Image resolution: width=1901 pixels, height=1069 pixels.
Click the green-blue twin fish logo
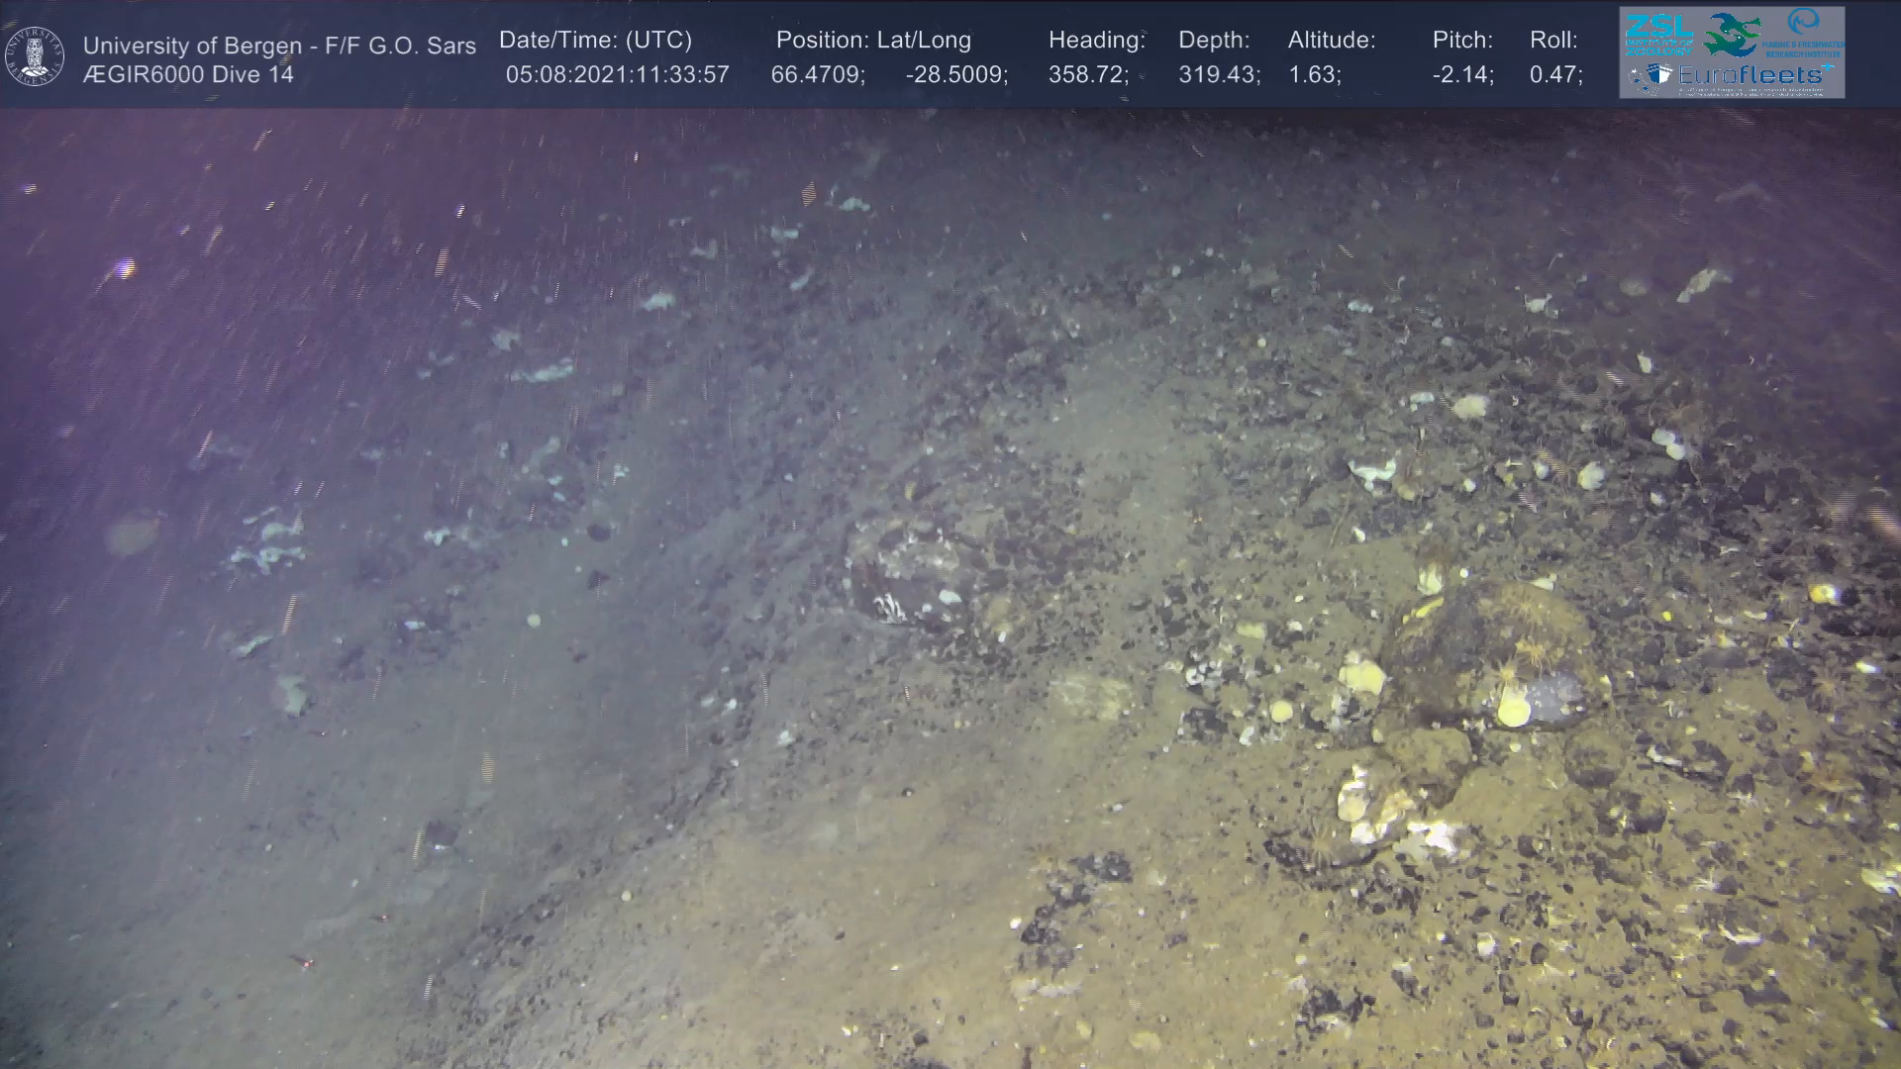click(1733, 35)
